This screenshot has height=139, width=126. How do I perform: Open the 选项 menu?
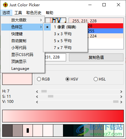pyautogui.click(x=6, y=13)
